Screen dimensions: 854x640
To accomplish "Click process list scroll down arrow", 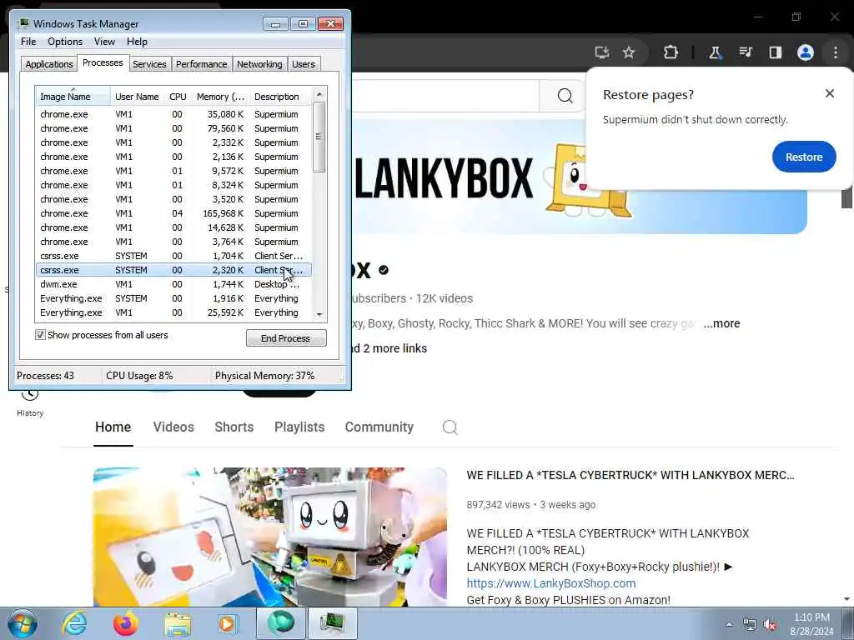I will [x=319, y=314].
